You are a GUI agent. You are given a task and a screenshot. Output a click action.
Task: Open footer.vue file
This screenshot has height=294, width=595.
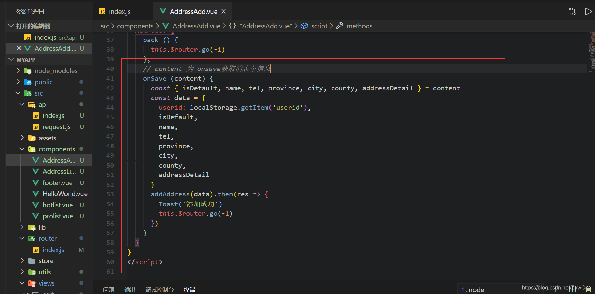click(x=49, y=183)
